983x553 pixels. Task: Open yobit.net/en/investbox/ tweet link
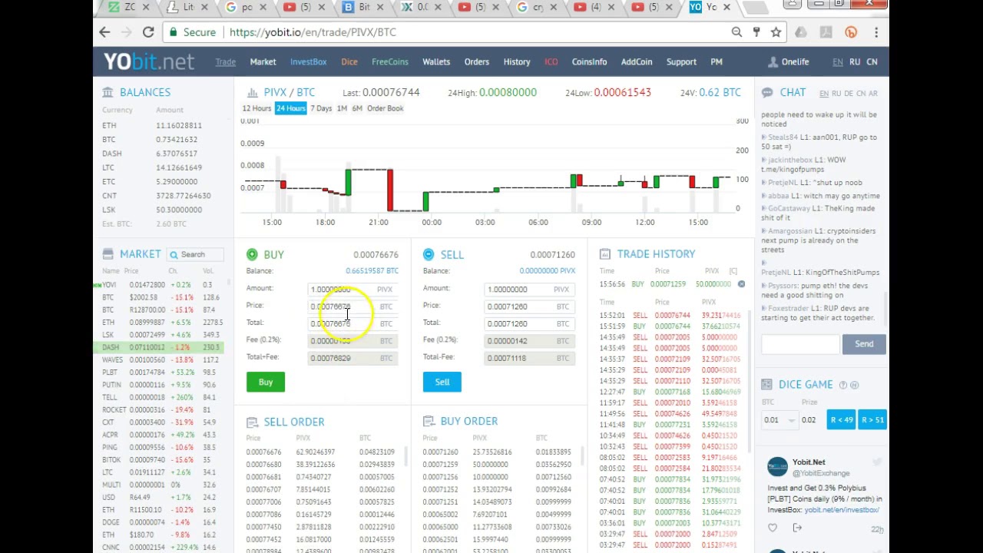841,510
